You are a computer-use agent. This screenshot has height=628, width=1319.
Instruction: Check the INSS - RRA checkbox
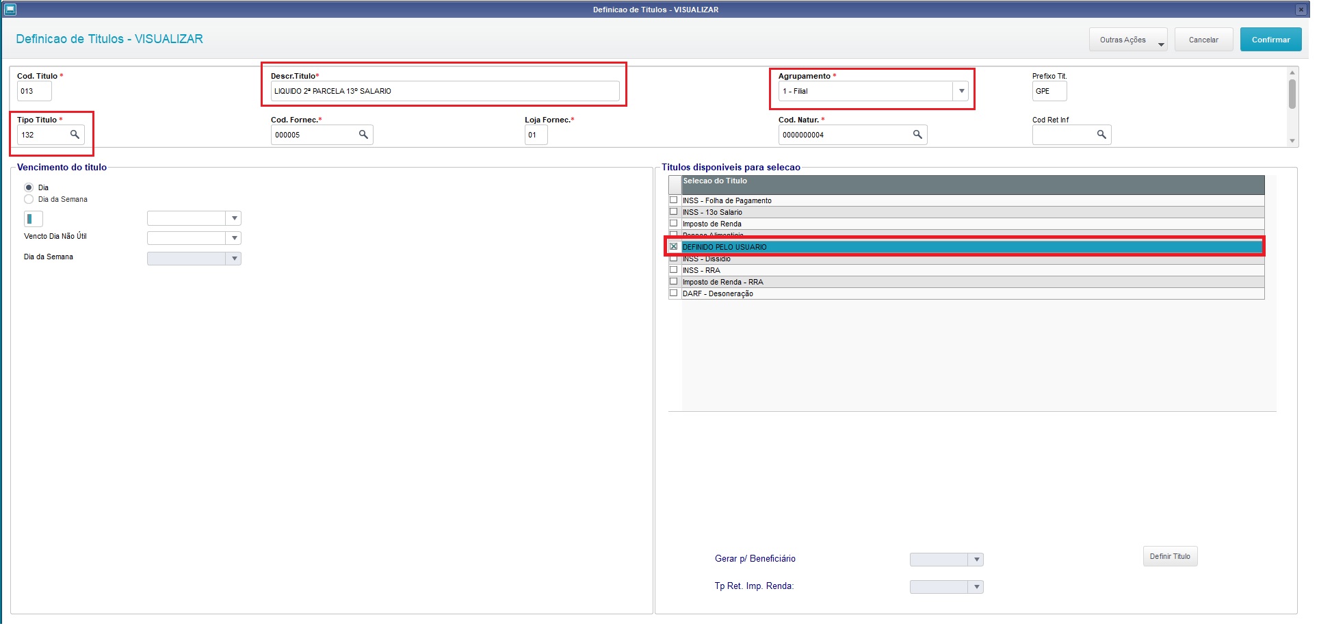tap(674, 270)
